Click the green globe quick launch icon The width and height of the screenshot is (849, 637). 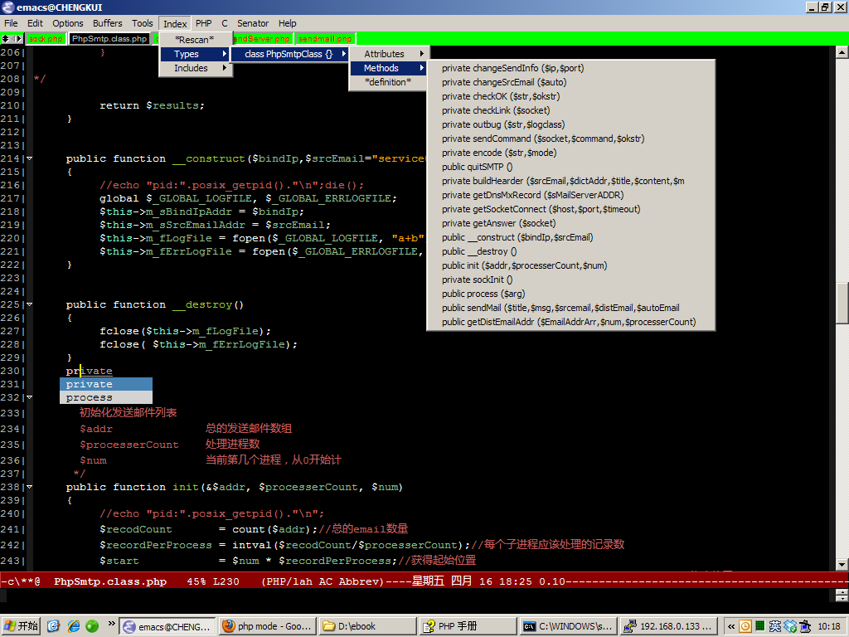click(92, 626)
